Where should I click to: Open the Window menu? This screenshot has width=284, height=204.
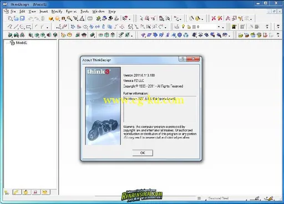click(98, 12)
